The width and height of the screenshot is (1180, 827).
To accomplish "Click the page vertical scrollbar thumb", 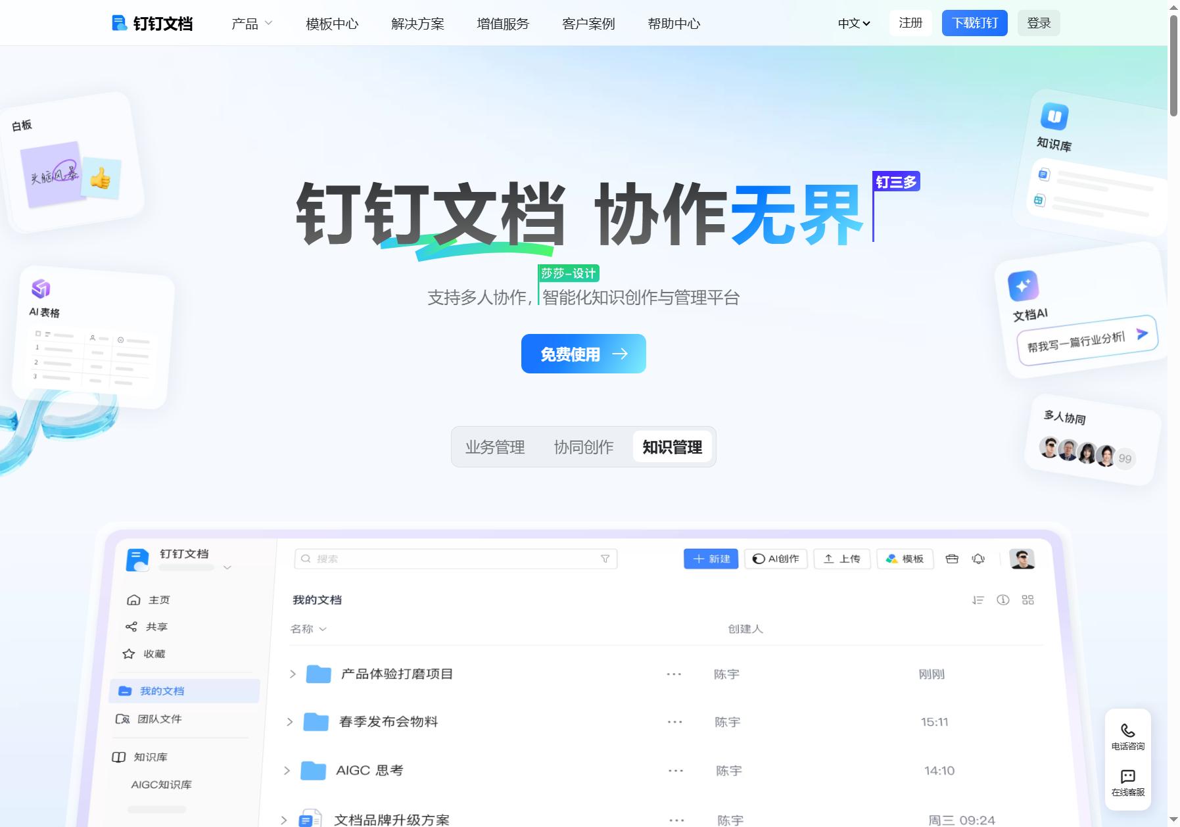I will (1173, 64).
